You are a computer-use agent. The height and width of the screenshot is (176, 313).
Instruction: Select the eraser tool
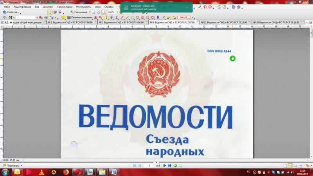pyautogui.click(x=169, y=17)
